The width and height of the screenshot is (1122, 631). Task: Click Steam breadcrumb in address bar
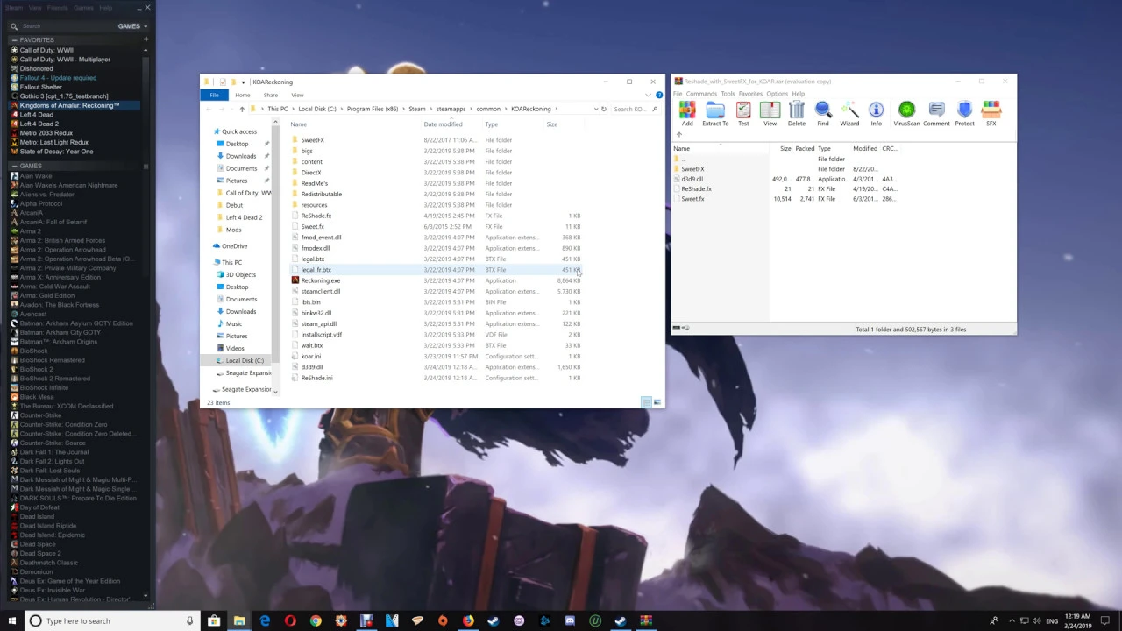pyautogui.click(x=416, y=109)
